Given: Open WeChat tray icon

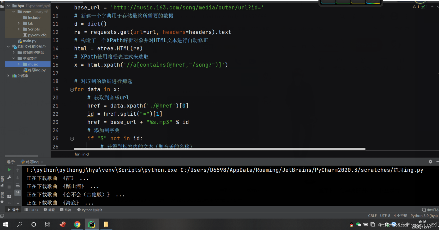Looking at the screenshot, I should (x=358, y=224).
